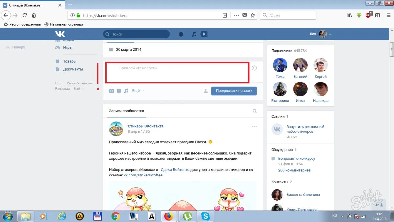Click the green download arrow icon
Image resolution: width=394 pixels, height=222 pixels.
359,15
